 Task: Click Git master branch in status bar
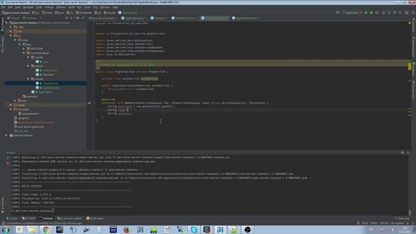tap(397, 223)
